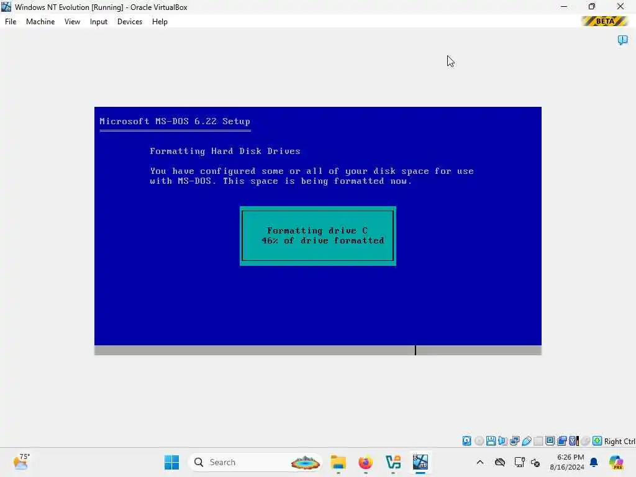
Task: Open the Help menu
Action: coord(160,22)
